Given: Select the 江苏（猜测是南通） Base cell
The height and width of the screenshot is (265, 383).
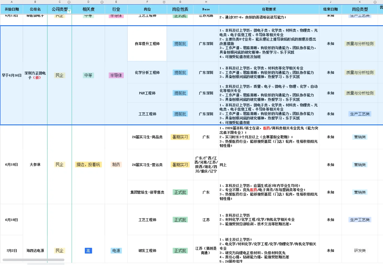Looking at the screenshot, I should click(206, 251).
